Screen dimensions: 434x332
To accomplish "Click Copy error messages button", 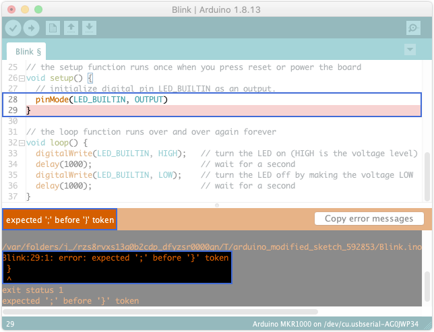I will coord(369,219).
